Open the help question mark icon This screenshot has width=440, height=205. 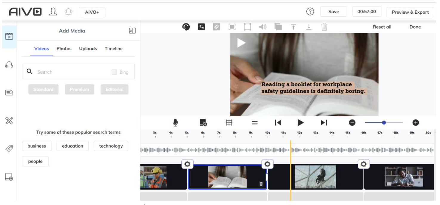pyautogui.click(x=310, y=12)
